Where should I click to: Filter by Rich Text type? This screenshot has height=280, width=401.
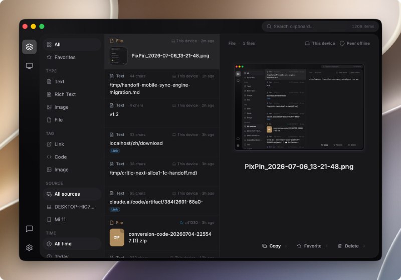(72, 94)
